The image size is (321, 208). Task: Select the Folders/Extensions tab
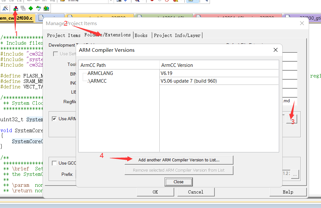pyautogui.click(x=108, y=35)
